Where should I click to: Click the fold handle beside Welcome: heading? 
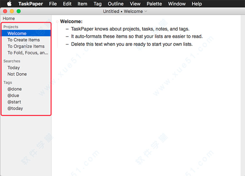[57, 22]
